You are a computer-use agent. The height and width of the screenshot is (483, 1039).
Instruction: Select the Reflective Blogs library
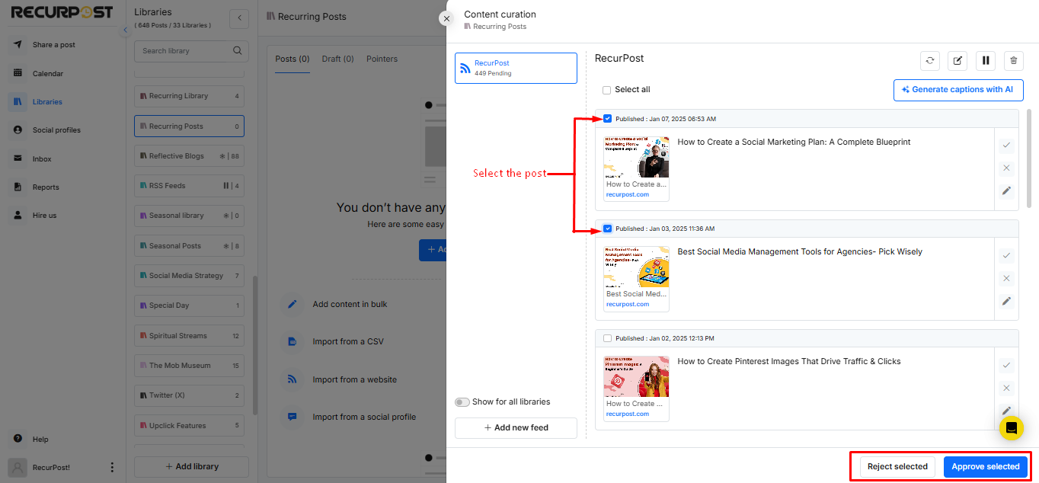(x=189, y=156)
